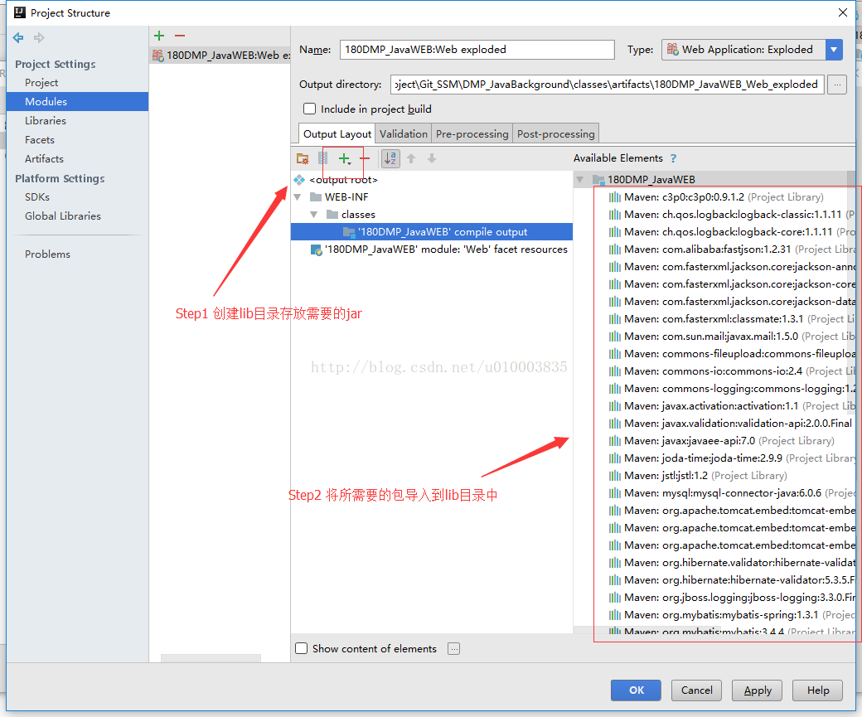
Task: Click the Apply button
Action: click(x=758, y=690)
